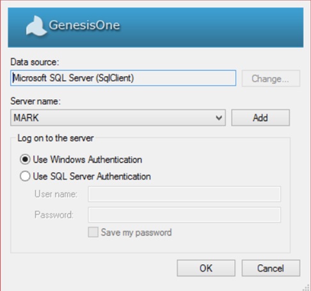Screen dimensions: 311x291
Task: Select the Use Windows Authentication radio button
Action: [25, 159]
